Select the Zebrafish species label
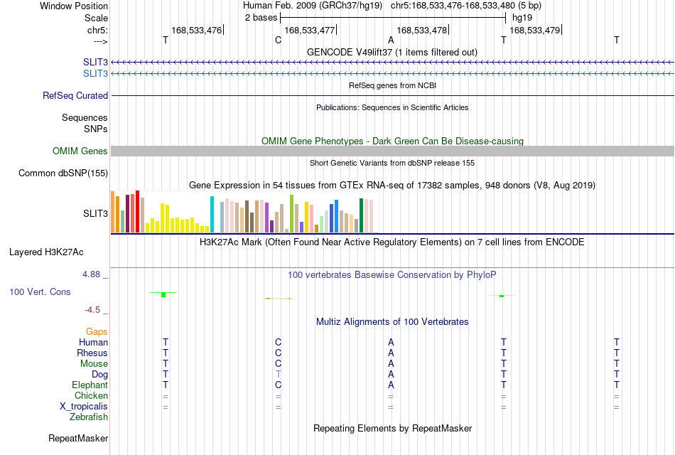The height and width of the screenshot is (455, 675). [89, 417]
